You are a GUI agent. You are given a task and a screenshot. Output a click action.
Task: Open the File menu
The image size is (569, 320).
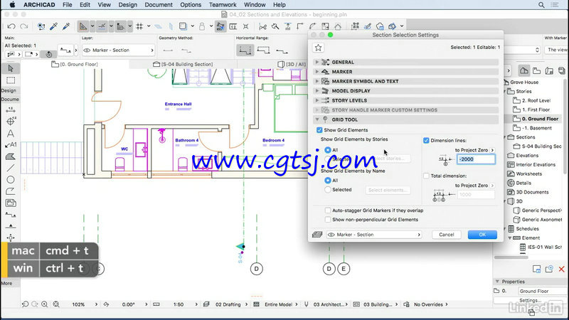tap(67, 5)
